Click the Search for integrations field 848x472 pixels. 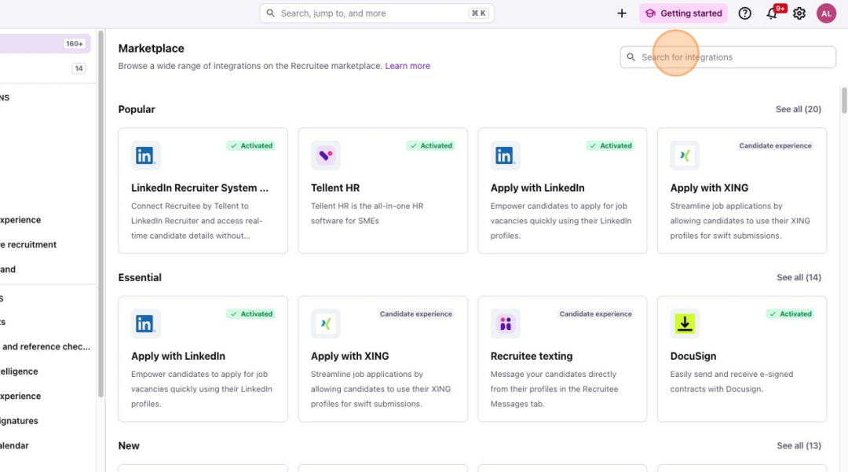pos(728,57)
